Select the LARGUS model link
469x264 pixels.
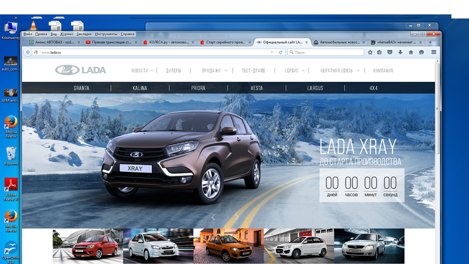pos(315,88)
